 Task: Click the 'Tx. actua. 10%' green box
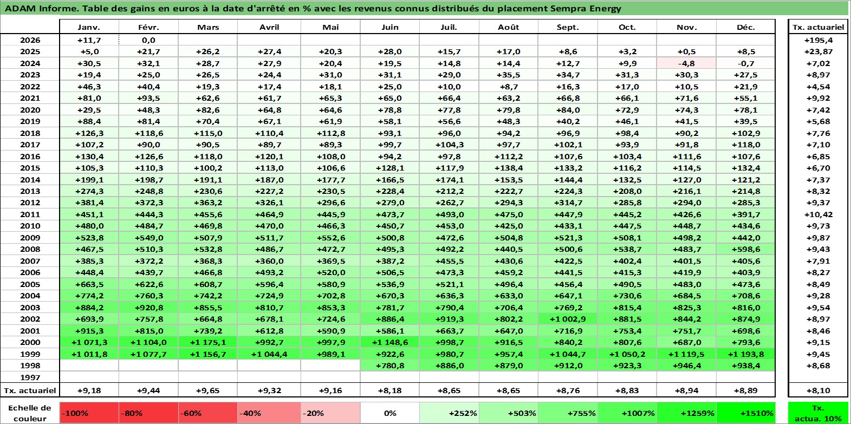coord(818,413)
